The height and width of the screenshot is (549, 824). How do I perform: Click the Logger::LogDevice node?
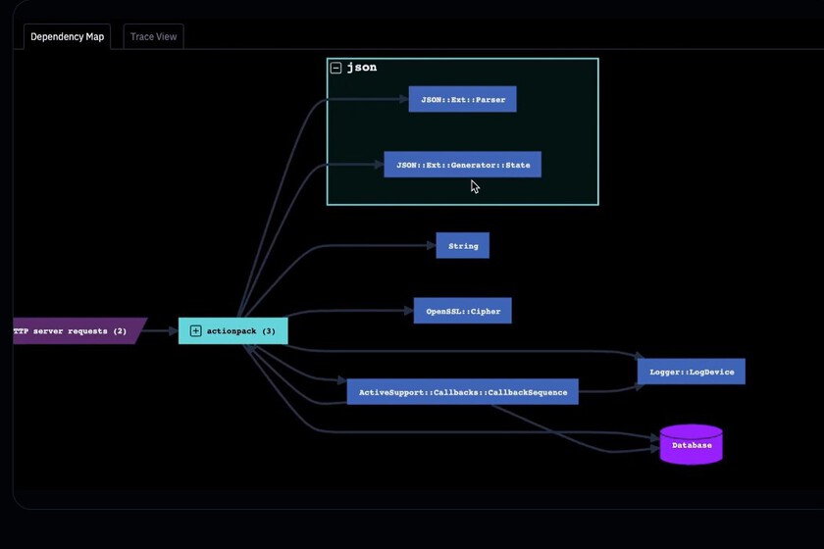tap(691, 372)
